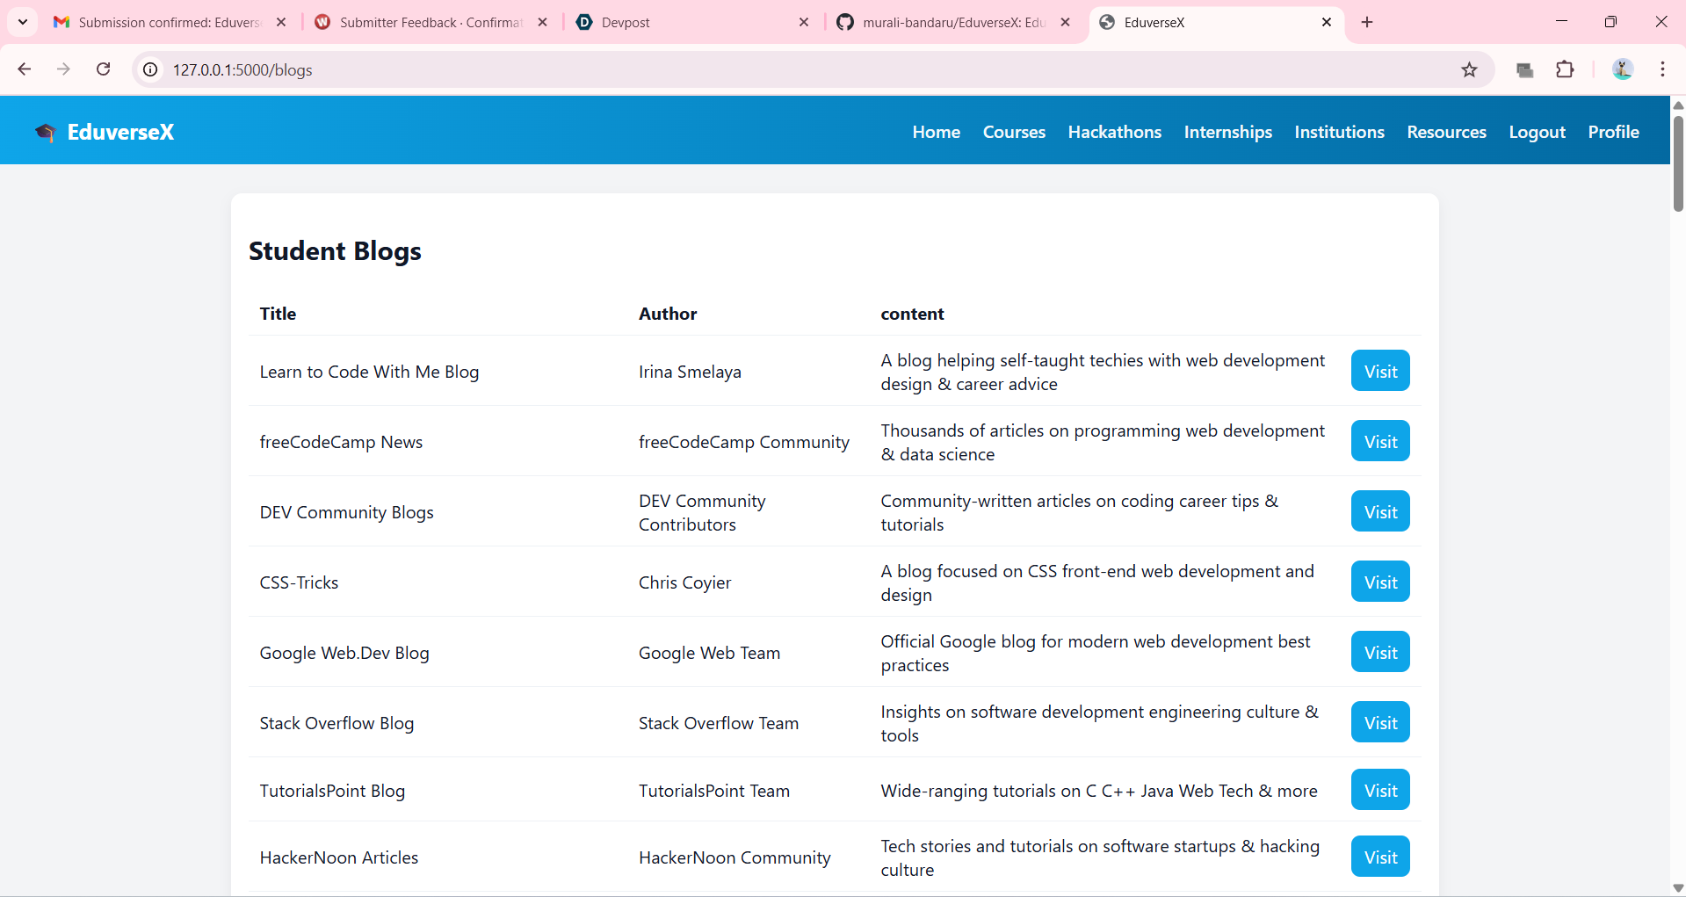Visit the DEV Community Blogs
Screen dimensions: 1686x897
1380,511
